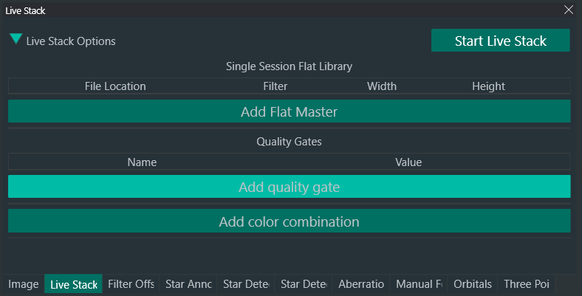This screenshot has height=296, width=582.
Task: Open the Filter Offsets tab
Action: point(131,284)
